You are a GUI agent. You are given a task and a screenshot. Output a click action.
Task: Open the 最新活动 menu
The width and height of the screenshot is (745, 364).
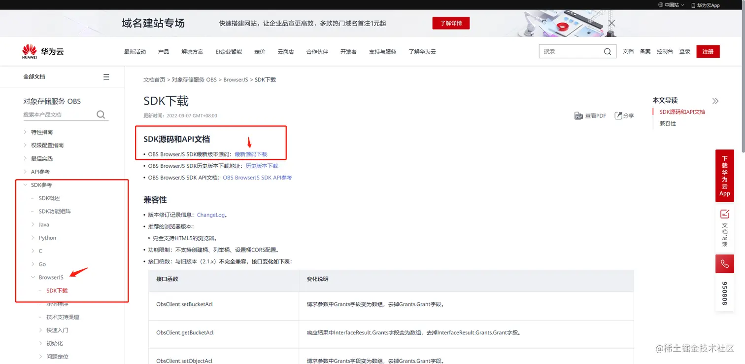pos(135,51)
